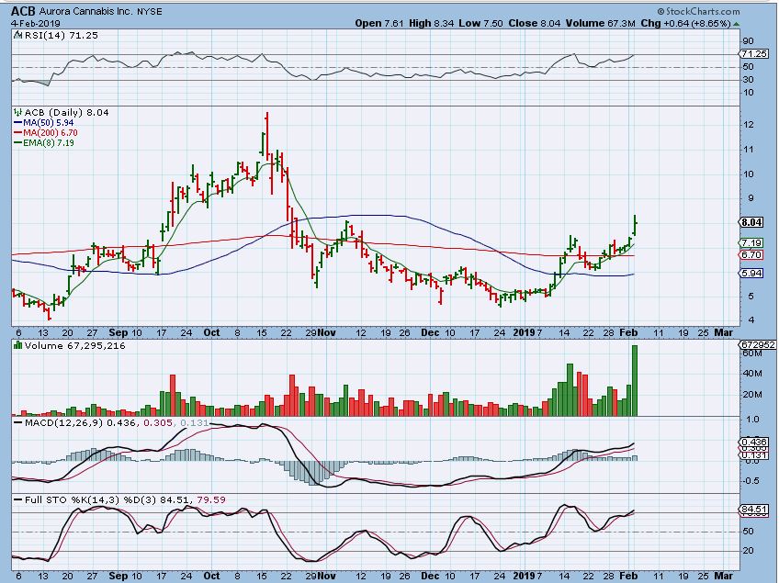Viewport: 779px width, 583px height.
Task: Click the 6.70 MA(200) price axis tag
Action: coord(751,254)
